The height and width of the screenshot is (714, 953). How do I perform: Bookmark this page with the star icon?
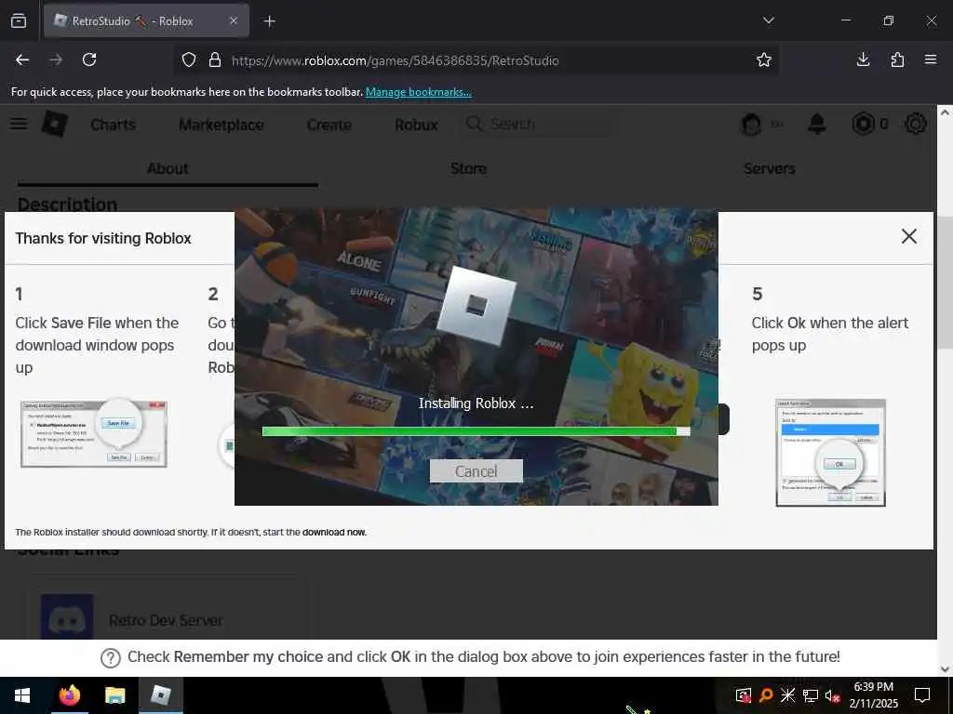764,59
